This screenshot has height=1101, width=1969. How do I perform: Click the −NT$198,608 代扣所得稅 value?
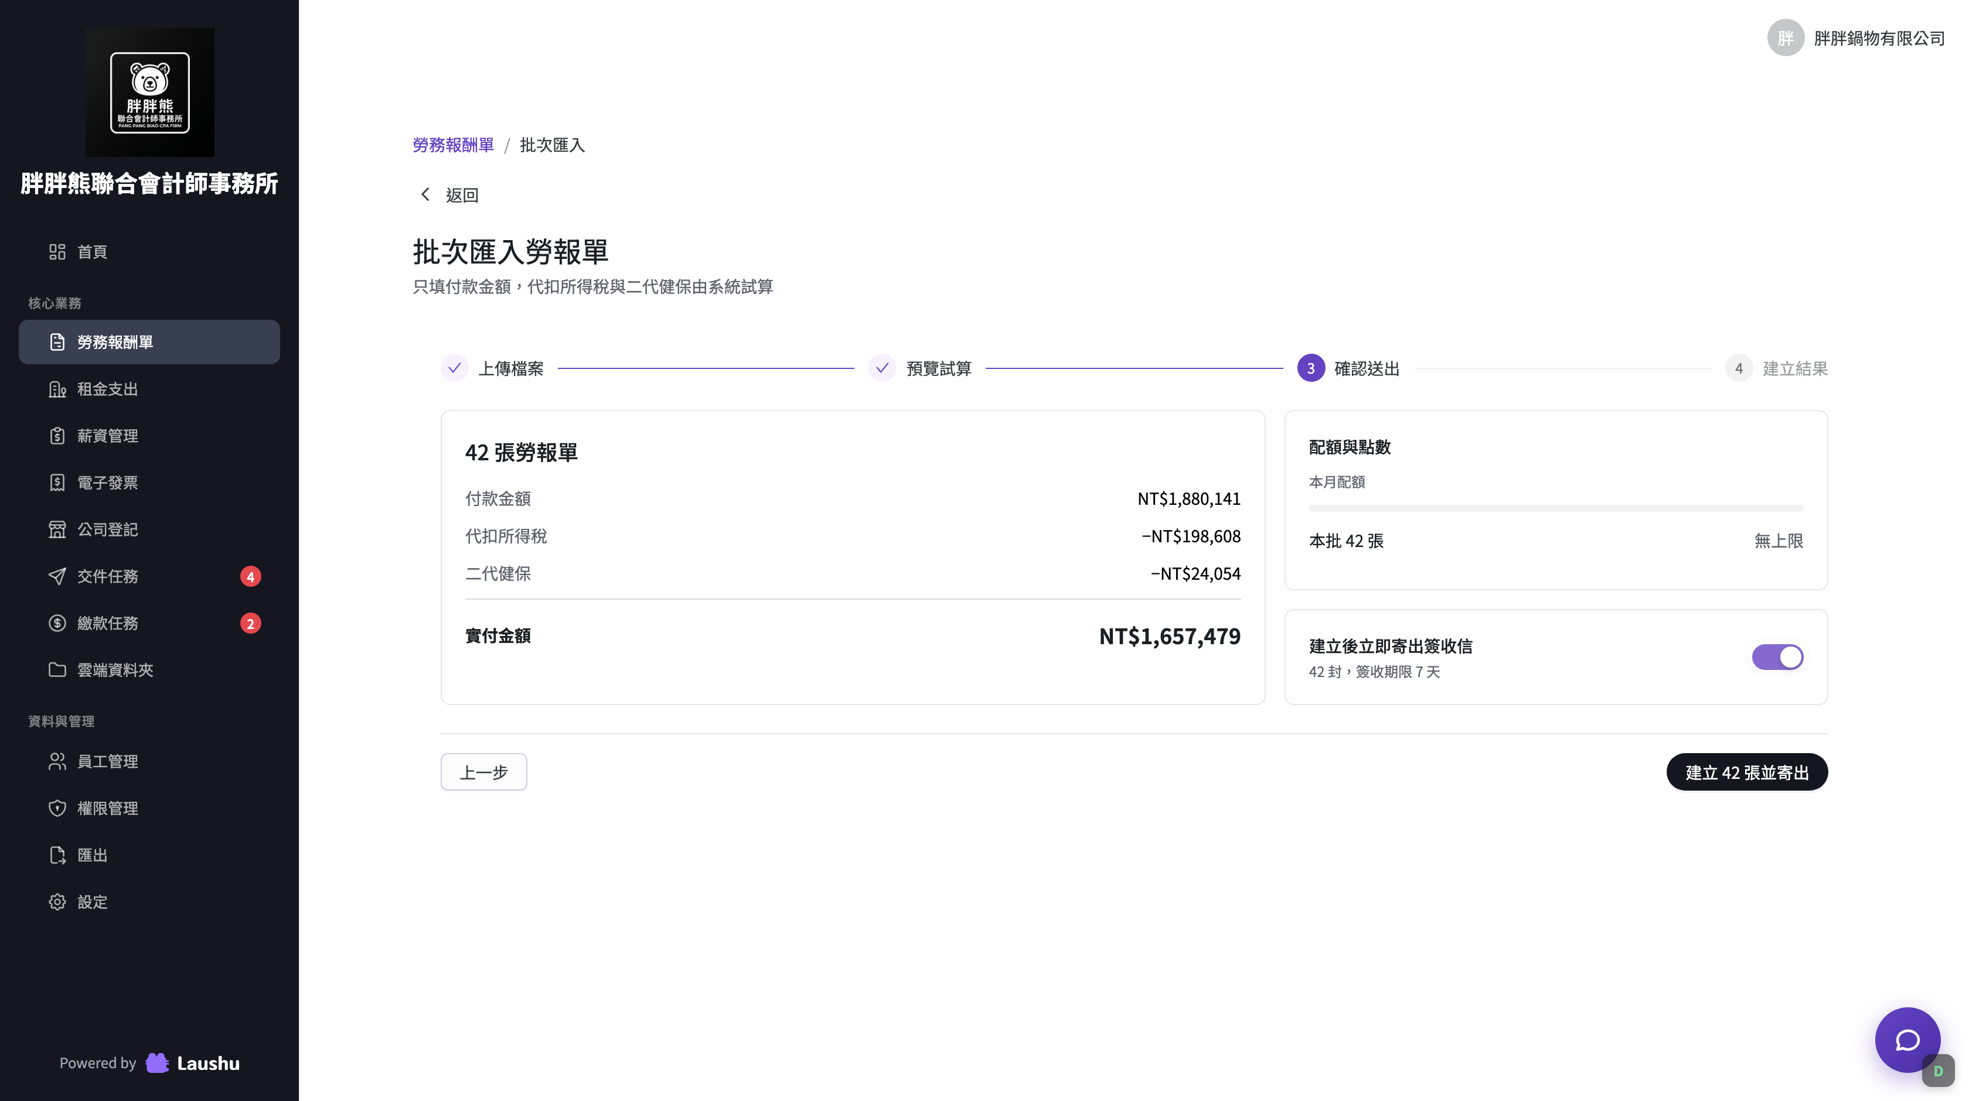(1191, 536)
